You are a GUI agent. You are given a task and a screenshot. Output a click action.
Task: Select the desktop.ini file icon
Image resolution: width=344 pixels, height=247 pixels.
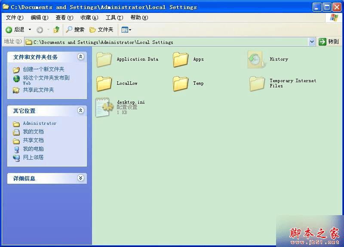(x=104, y=107)
